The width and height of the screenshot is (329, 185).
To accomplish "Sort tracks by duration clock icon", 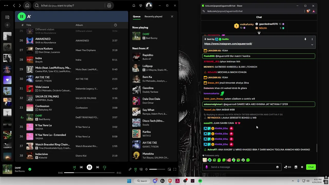I will pos(115,25).
